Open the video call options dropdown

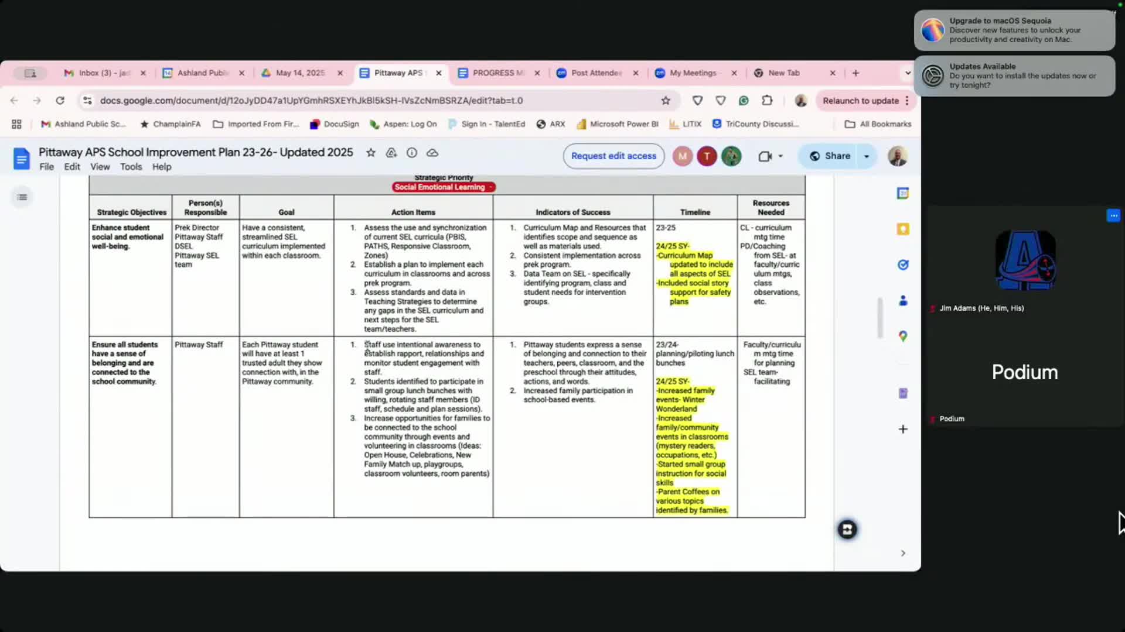(x=780, y=156)
